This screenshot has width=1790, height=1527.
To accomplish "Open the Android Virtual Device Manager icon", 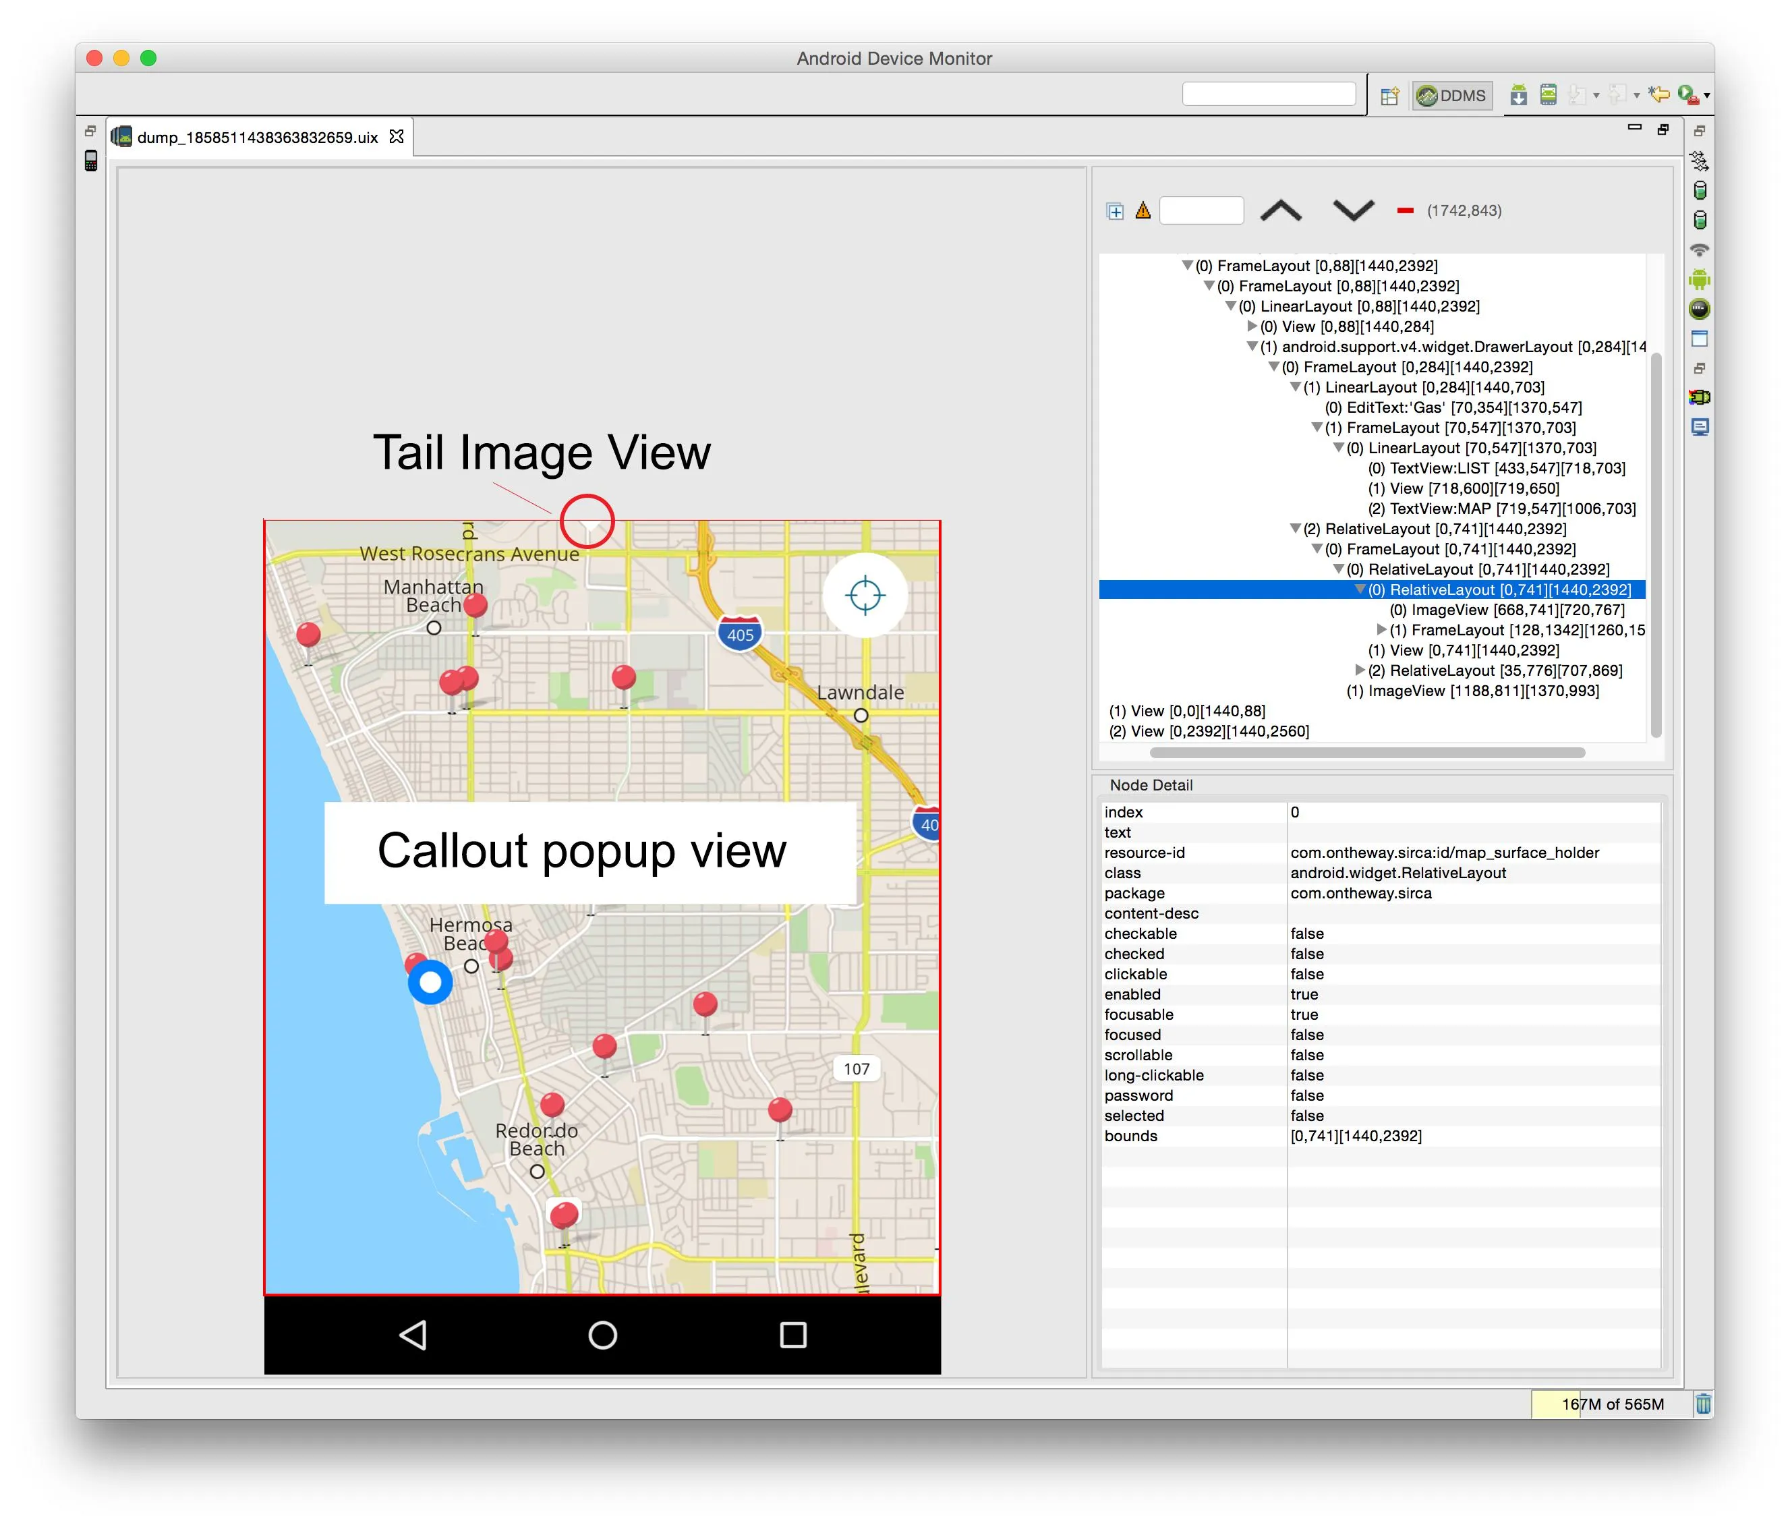I will point(1548,95).
